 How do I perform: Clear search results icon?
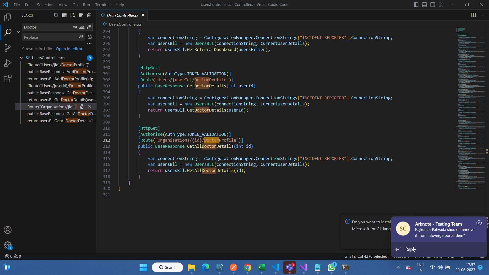[64, 15]
